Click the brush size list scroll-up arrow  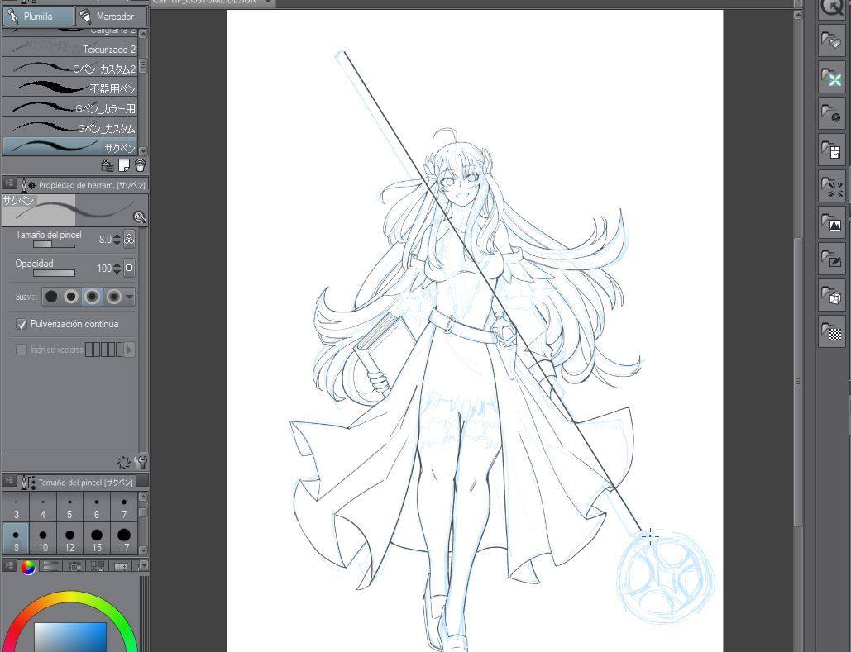click(x=143, y=497)
